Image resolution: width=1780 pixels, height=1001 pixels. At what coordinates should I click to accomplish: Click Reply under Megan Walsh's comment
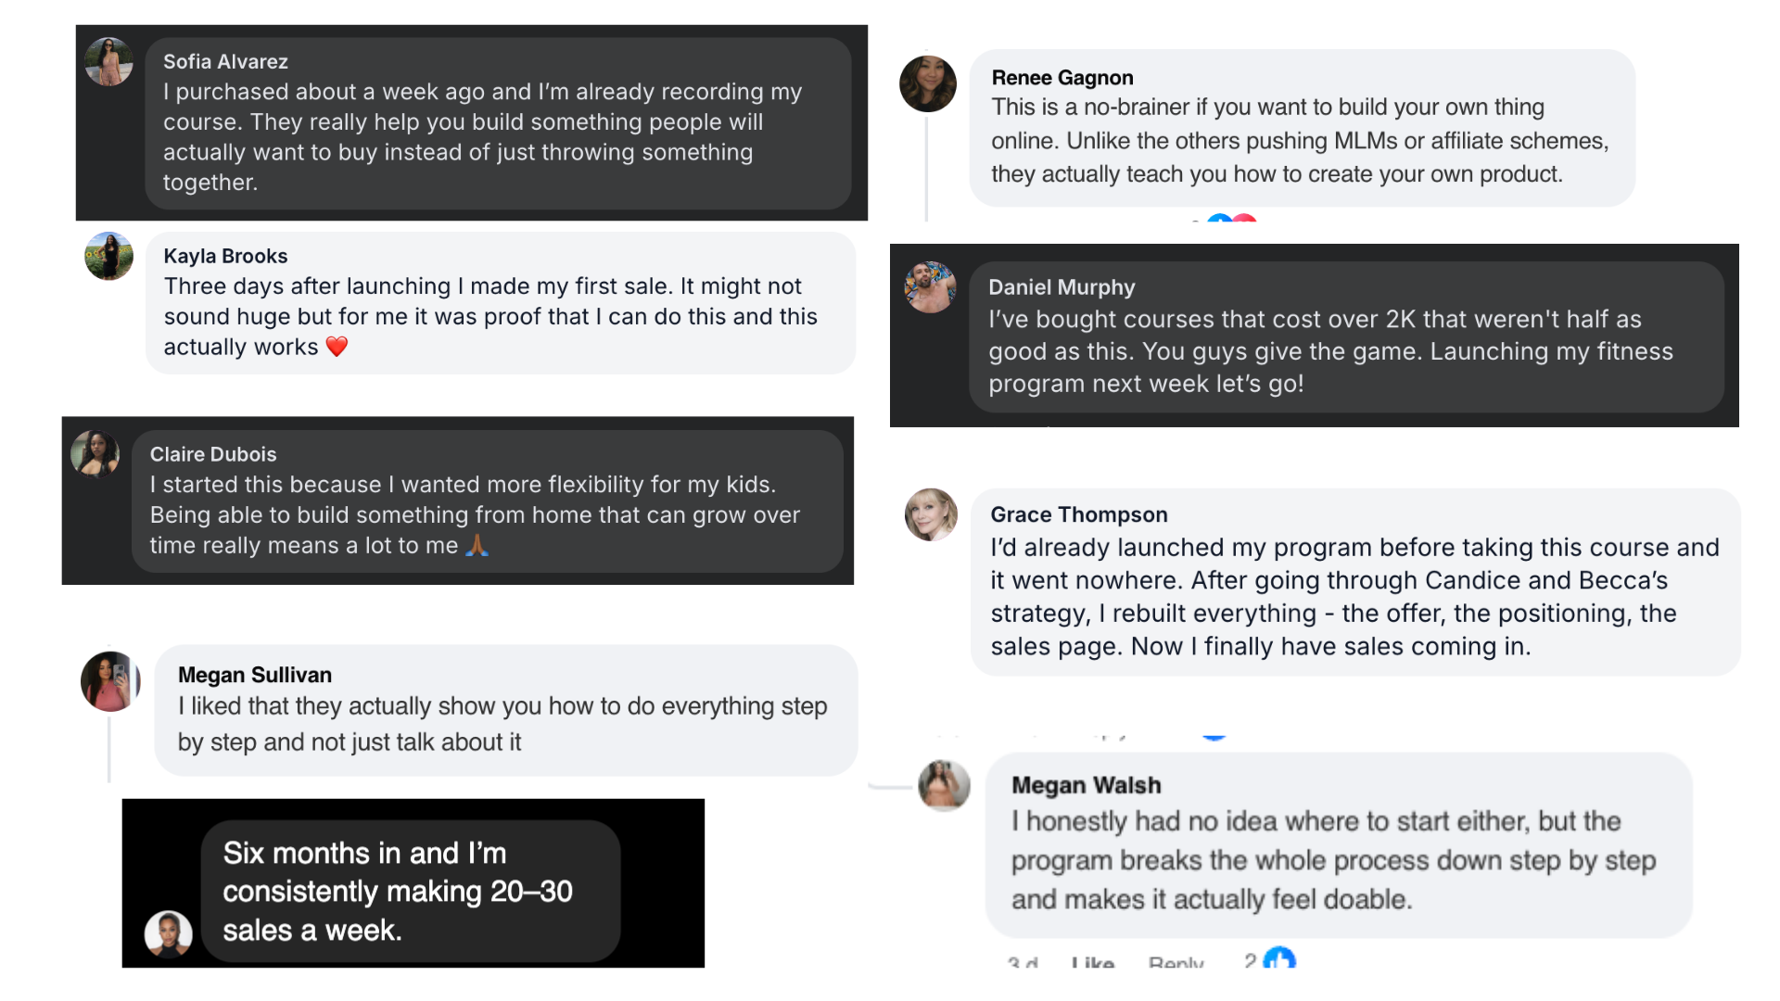(1176, 962)
